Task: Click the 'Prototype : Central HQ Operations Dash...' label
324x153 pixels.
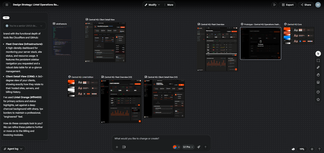Action: pyautogui.click(x=262, y=25)
